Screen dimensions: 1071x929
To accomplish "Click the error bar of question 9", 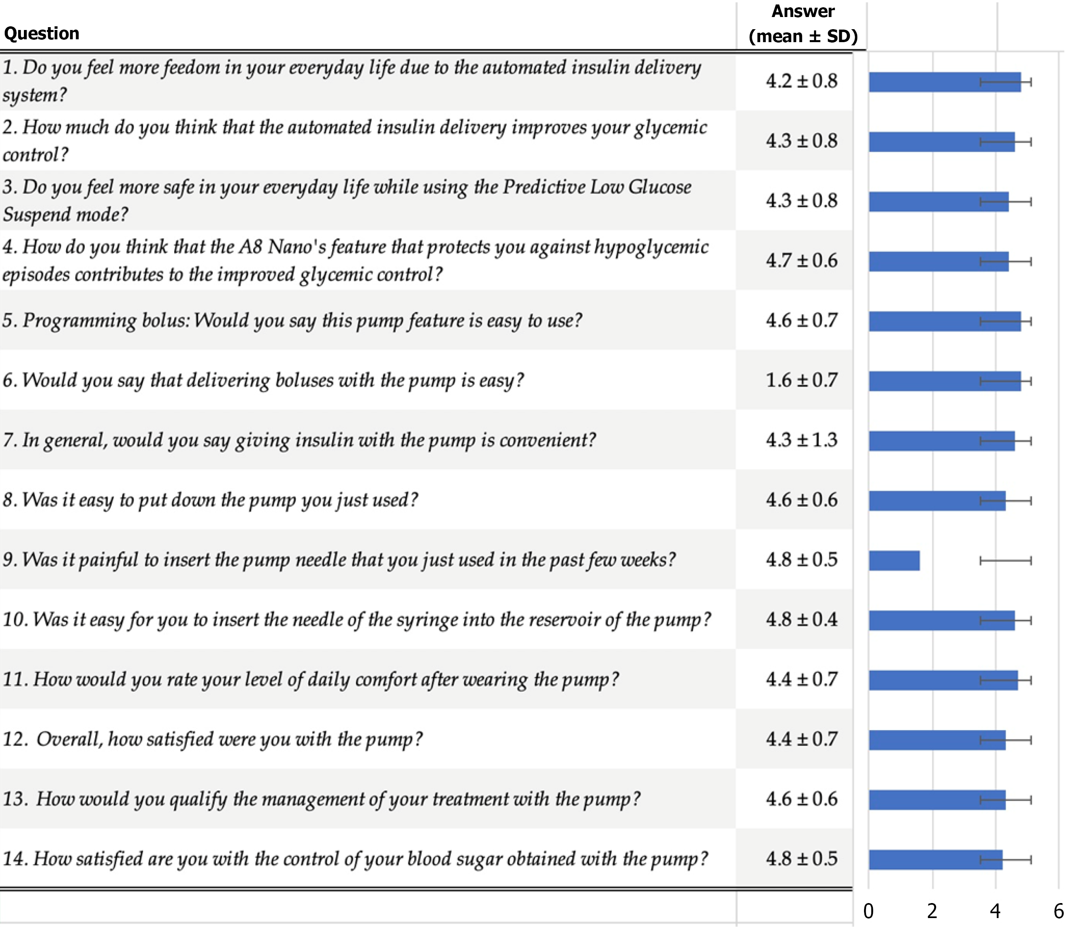I will [x=1005, y=560].
